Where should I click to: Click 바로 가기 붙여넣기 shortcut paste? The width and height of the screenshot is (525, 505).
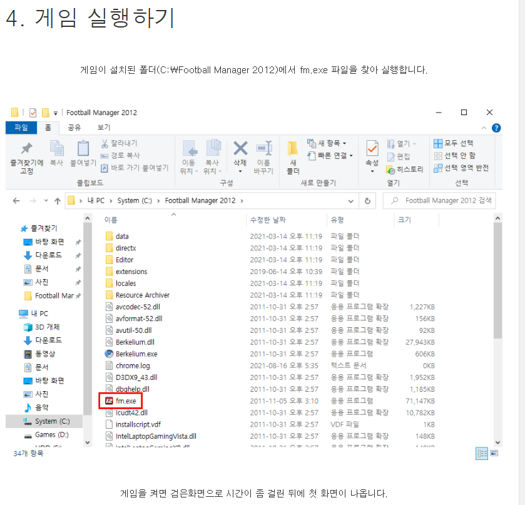click(135, 168)
